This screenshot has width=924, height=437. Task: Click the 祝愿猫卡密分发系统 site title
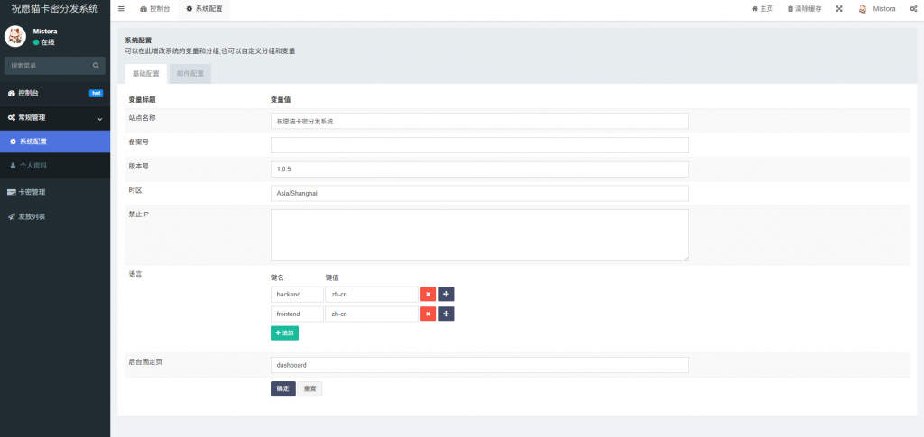[55, 9]
